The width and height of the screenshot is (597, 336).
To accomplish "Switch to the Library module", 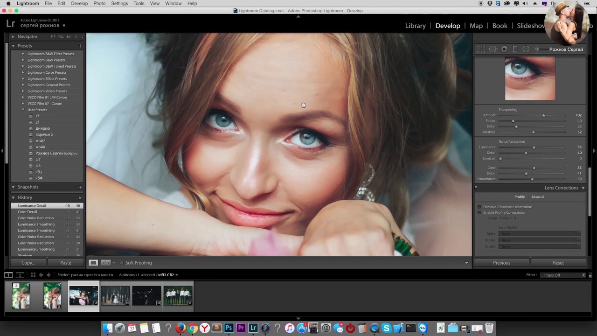I will pos(415,26).
